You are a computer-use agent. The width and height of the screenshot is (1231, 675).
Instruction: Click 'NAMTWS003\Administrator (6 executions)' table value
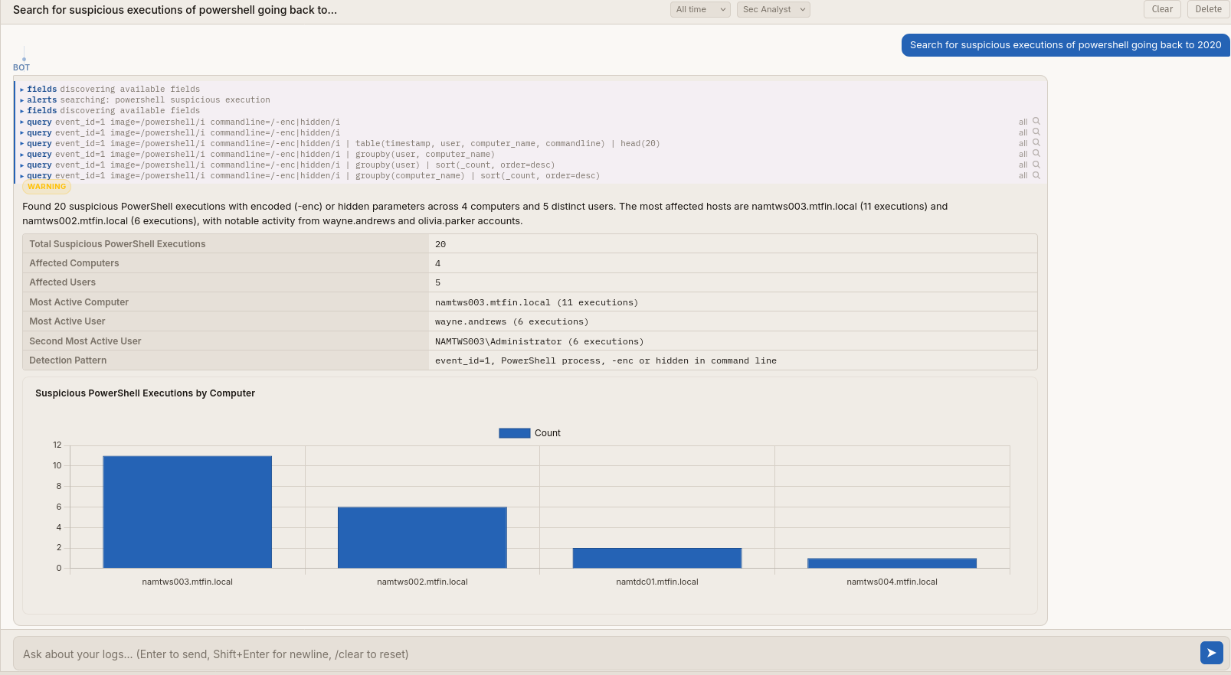pos(539,341)
